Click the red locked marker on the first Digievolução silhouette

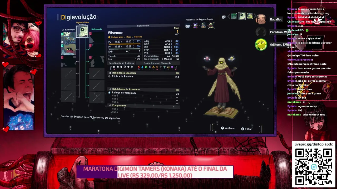(90, 34)
